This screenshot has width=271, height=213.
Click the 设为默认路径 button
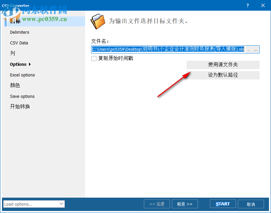tap(223, 75)
